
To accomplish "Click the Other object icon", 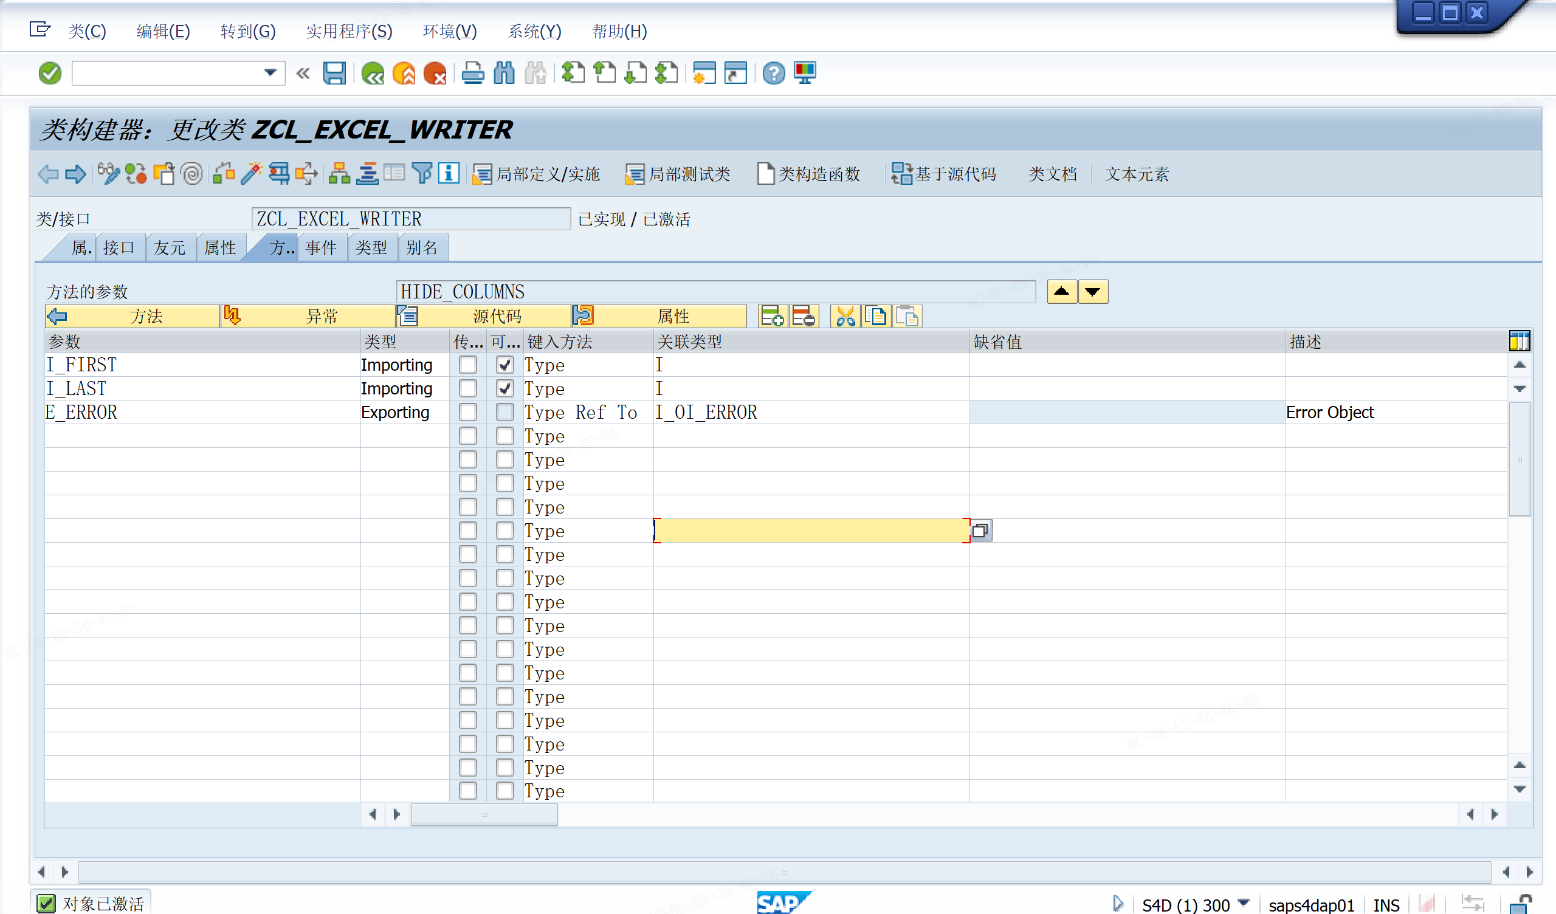I will click(x=164, y=174).
